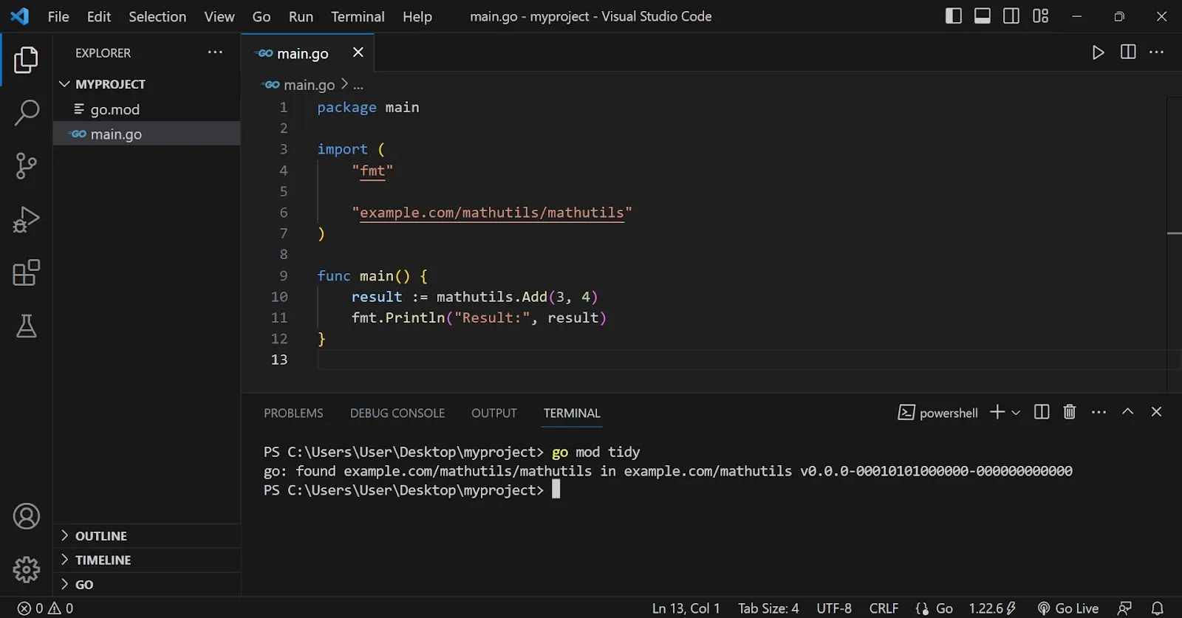Close the terminal panel

tap(1156, 412)
